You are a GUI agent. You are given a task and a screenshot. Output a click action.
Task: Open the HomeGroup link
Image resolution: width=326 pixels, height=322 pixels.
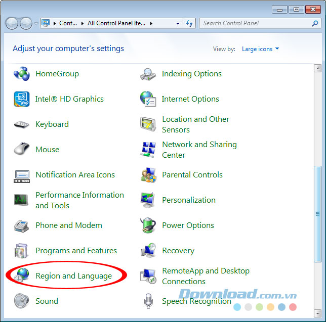[x=57, y=74]
